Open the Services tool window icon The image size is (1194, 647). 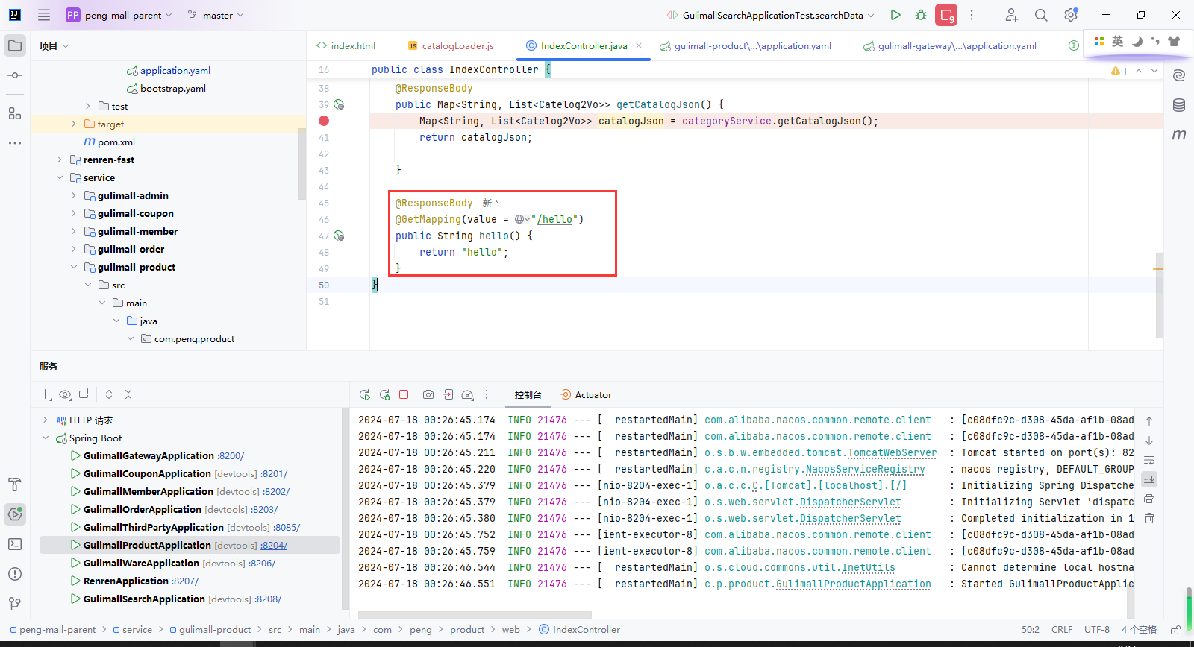click(15, 514)
